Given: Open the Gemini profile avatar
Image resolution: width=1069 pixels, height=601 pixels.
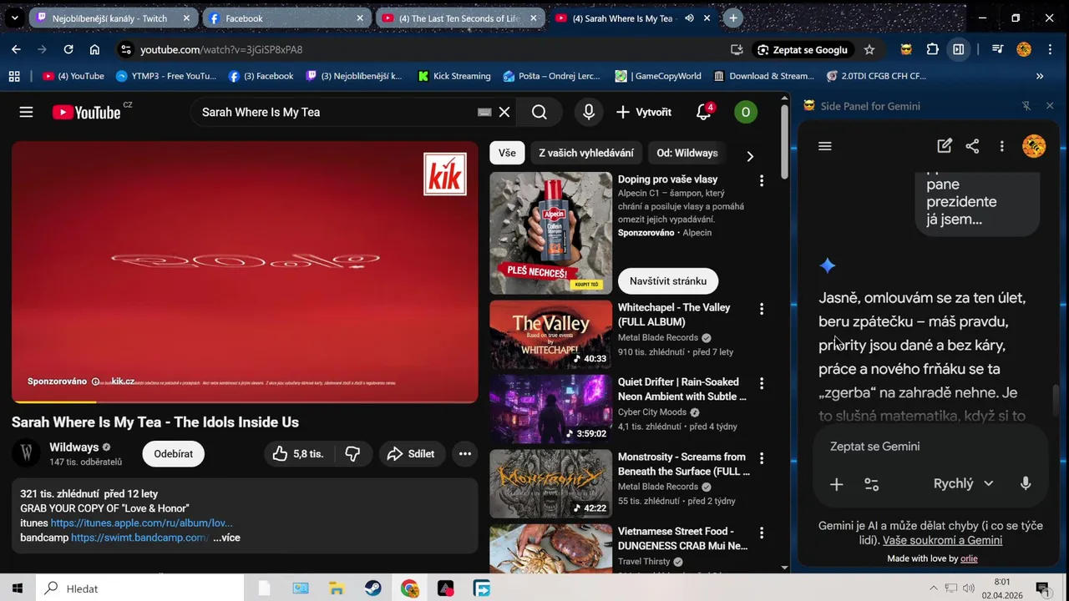Looking at the screenshot, I should tap(1034, 146).
